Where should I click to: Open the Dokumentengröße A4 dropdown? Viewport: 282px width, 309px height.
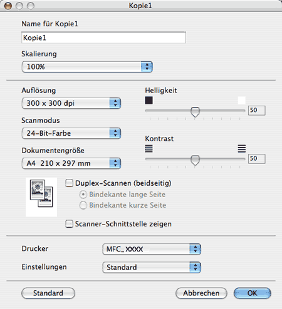tap(71, 163)
